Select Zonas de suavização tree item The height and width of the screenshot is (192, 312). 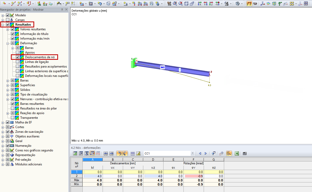29,132
